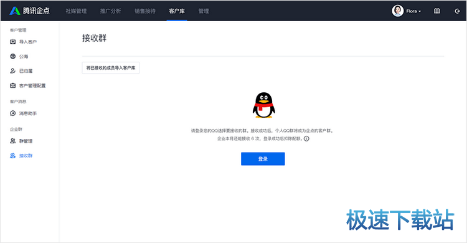Open 公海 in sidebar
Screen dimensions: 467x243
click(x=24, y=56)
